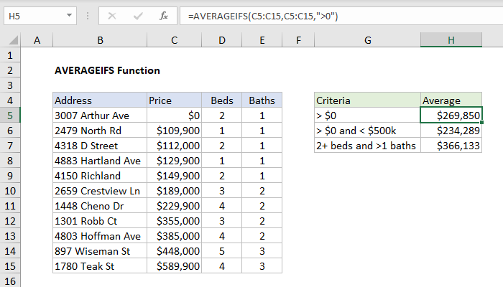The height and width of the screenshot is (287, 503).
Task: Select row 2 header
Action: [10, 70]
